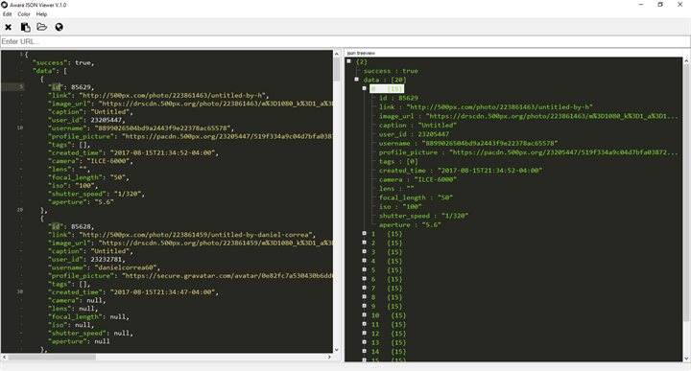Select the 'aperture : "5.6"' tree row
This screenshot has width=691, height=371.
[x=410, y=225]
